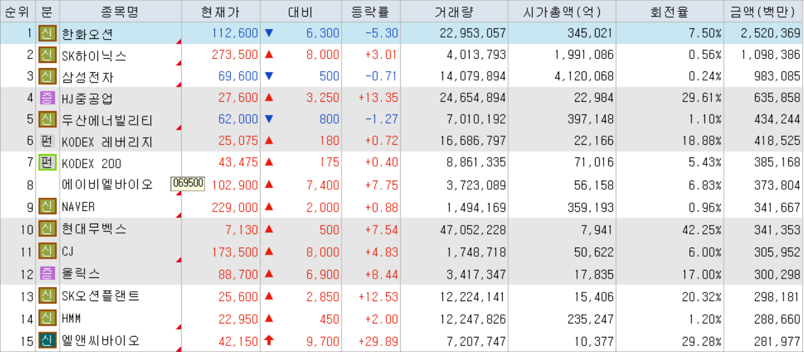
Task: Click the trading amount 2,520,369
Action: coord(771,33)
